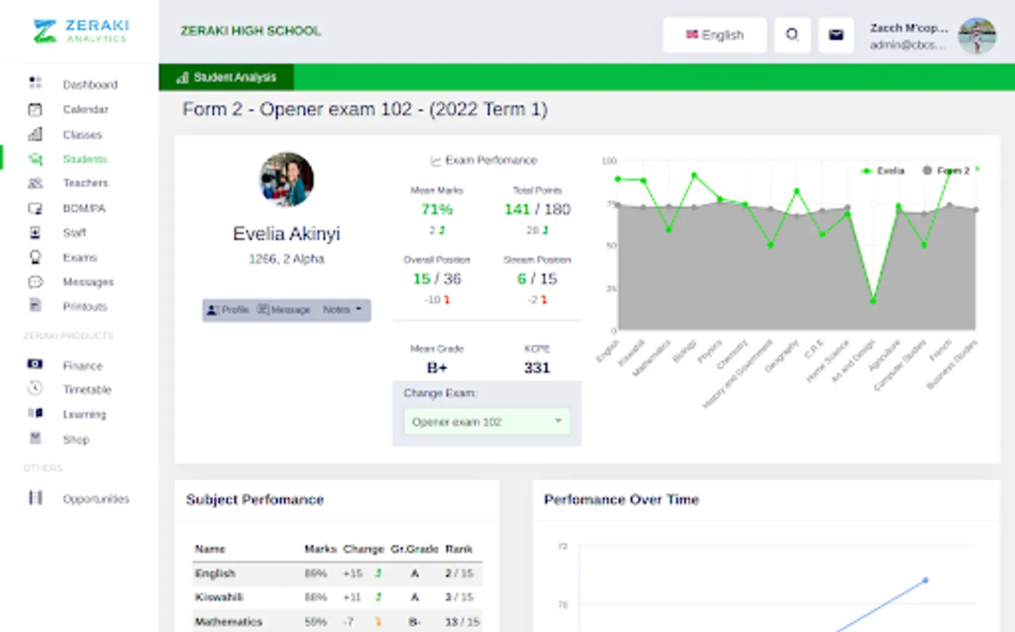Viewport: 1015px width, 632px height.
Task: Expand the Notes dropdown button
Action: pyautogui.click(x=343, y=310)
